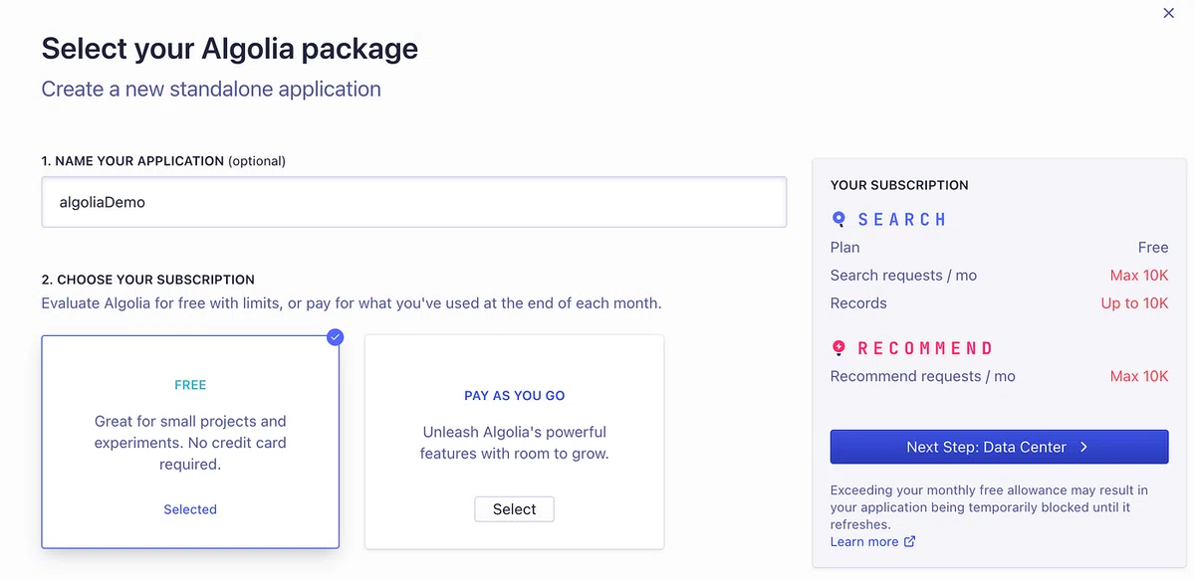The image size is (1195, 580).
Task: Click the 'Your Subscription' heading
Action: click(x=899, y=185)
